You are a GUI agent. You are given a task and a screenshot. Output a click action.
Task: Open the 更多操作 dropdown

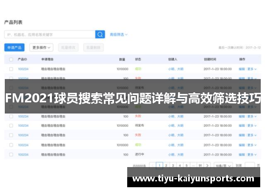tap(41, 48)
